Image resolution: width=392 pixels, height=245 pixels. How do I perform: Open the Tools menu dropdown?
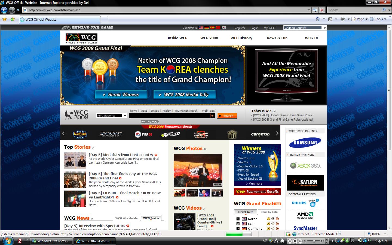pyautogui.click(x=378, y=19)
